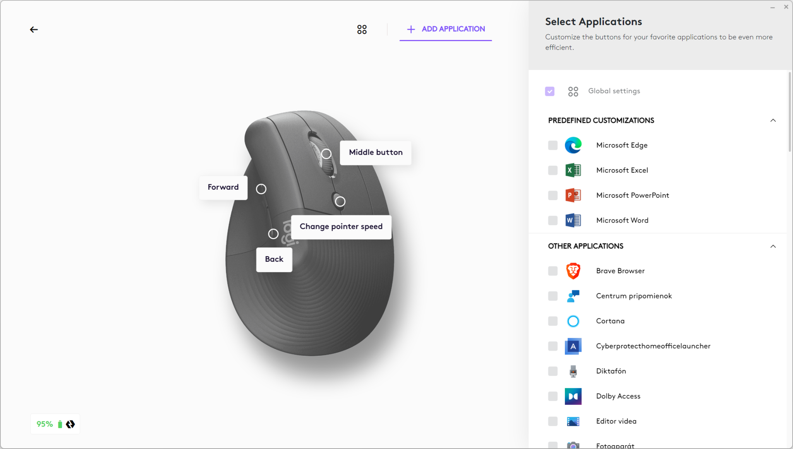Click the applications list scrollbar
The width and height of the screenshot is (793, 449).
(x=790, y=112)
